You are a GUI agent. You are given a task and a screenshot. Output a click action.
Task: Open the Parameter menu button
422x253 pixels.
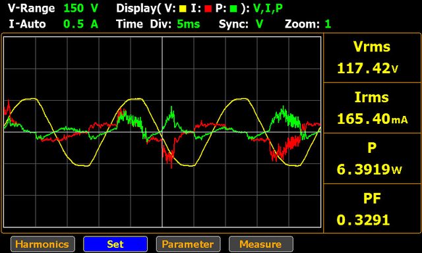click(x=188, y=244)
